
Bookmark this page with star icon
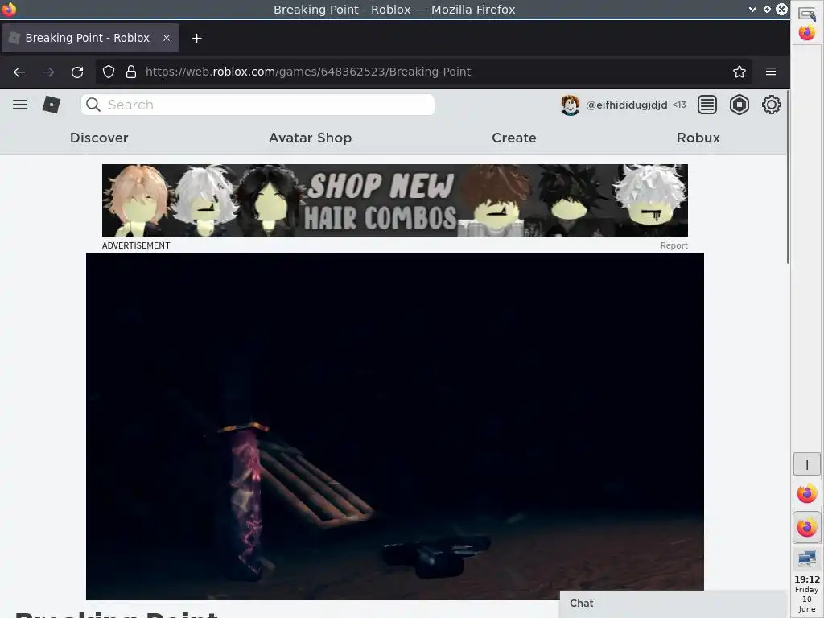[x=739, y=72]
